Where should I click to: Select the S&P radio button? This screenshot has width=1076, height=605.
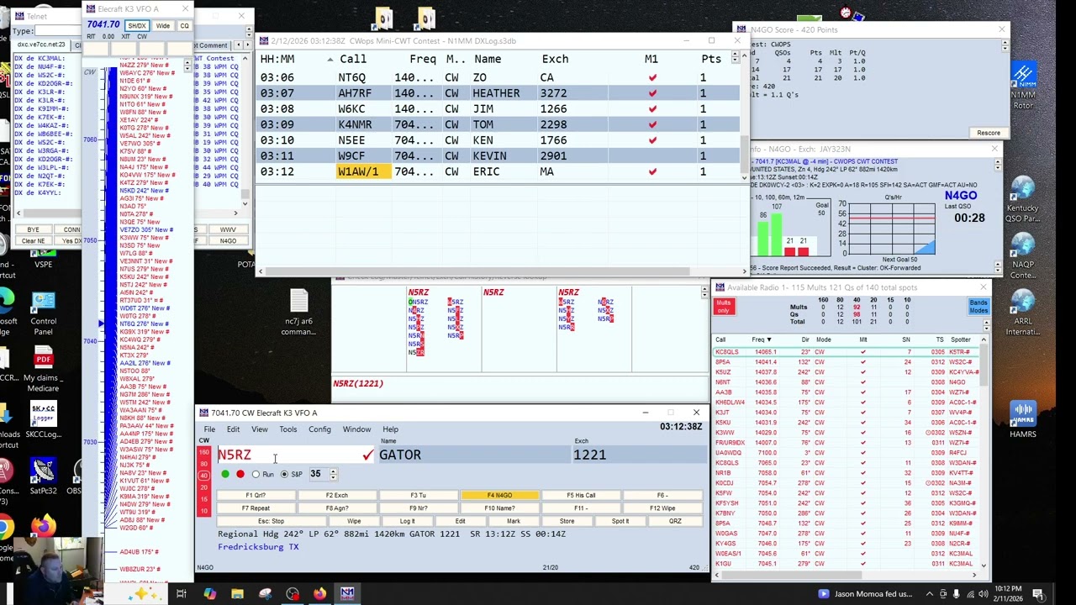pyautogui.click(x=284, y=474)
